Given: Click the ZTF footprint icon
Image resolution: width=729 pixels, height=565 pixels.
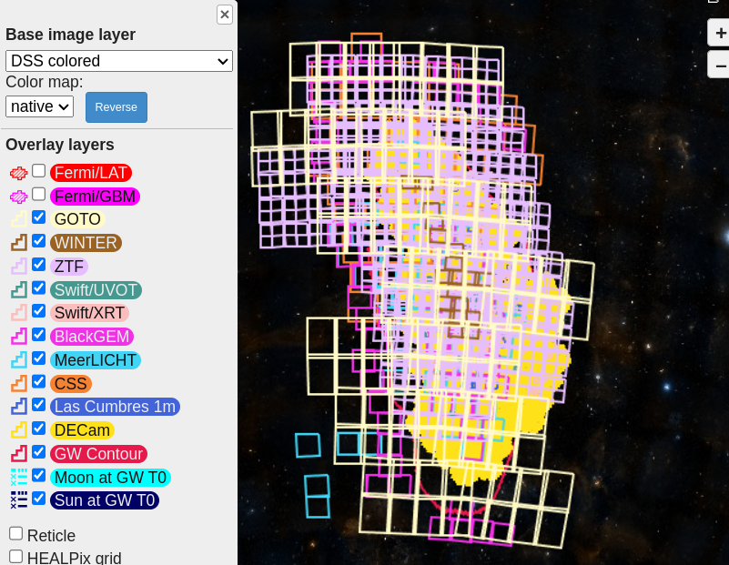Looking at the screenshot, I should coord(19,267).
